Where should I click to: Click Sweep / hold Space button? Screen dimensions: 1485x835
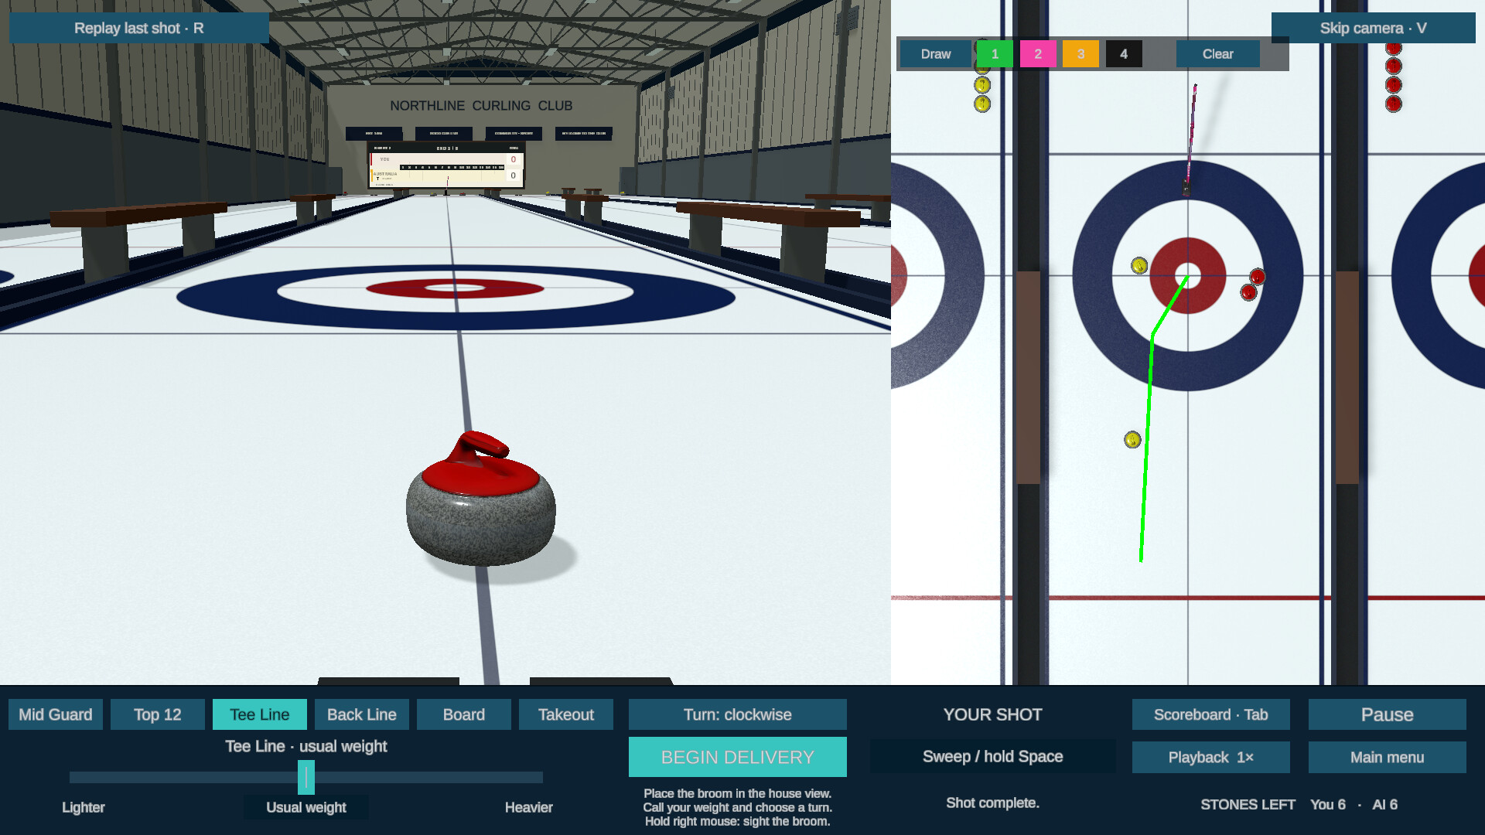[x=992, y=757]
